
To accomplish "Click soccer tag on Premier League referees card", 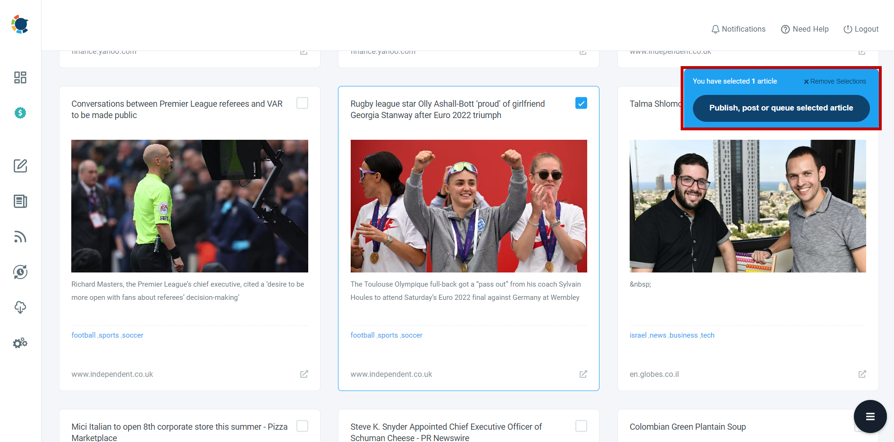I will click(133, 335).
